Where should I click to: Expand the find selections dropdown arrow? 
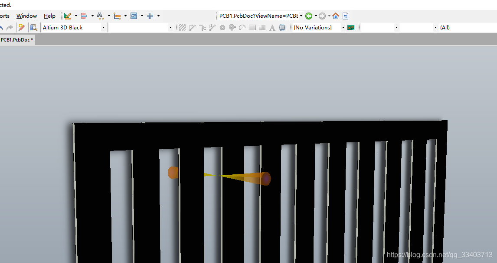click(x=109, y=16)
